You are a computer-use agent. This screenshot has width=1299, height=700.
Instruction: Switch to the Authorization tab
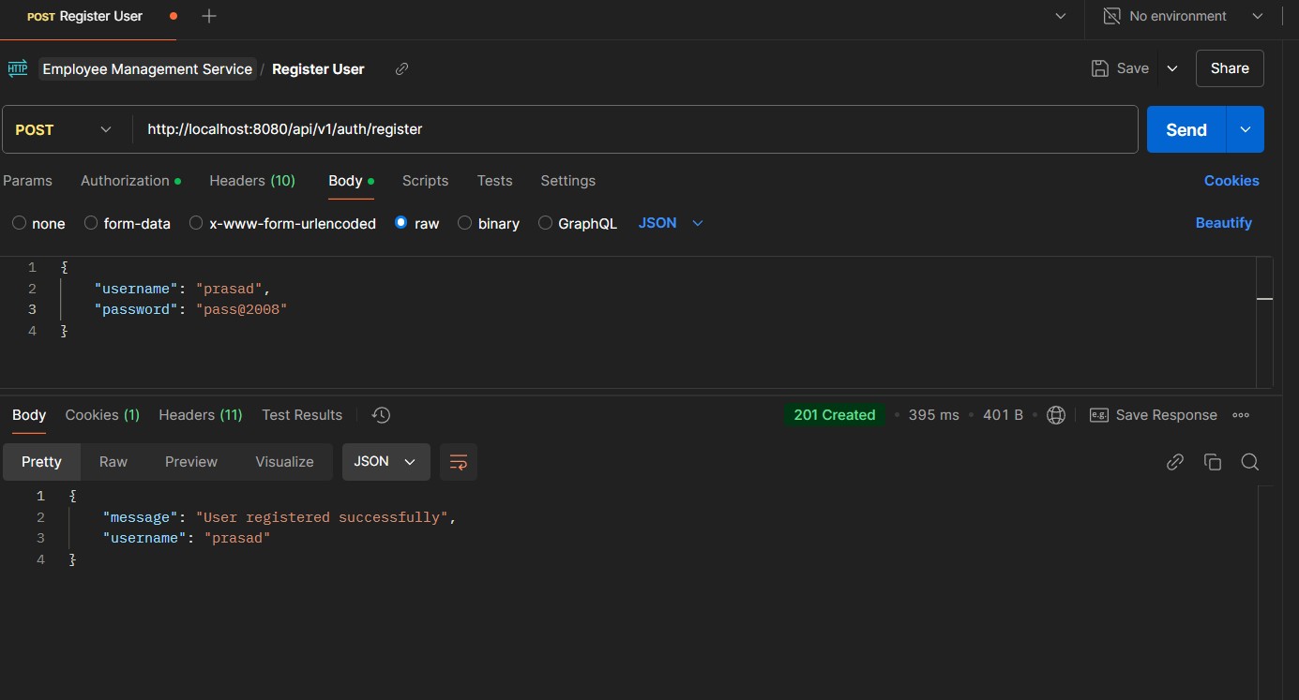130,181
